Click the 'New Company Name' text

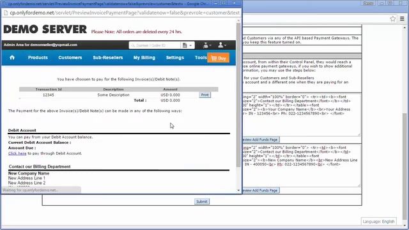coord(29,173)
